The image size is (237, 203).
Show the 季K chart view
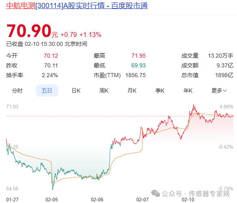tap(160, 91)
